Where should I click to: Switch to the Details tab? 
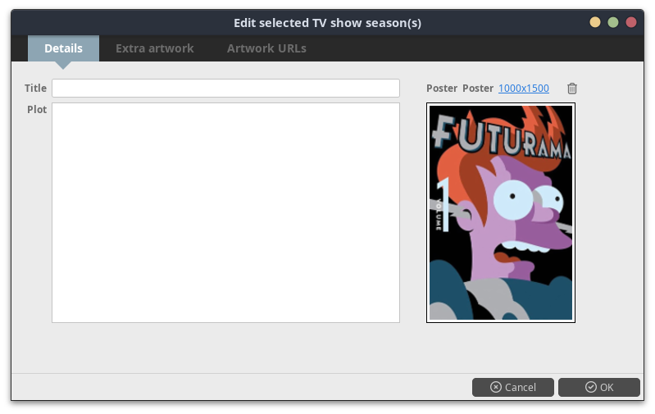point(63,48)
